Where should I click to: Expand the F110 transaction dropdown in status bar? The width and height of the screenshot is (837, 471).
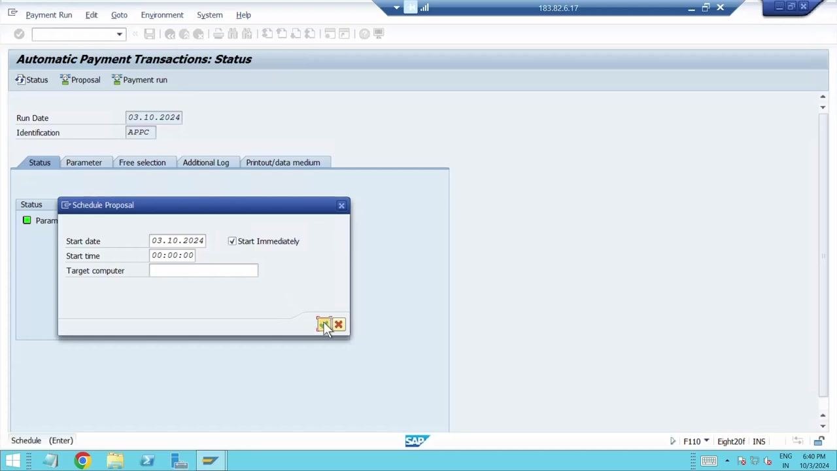coord(706,441)
